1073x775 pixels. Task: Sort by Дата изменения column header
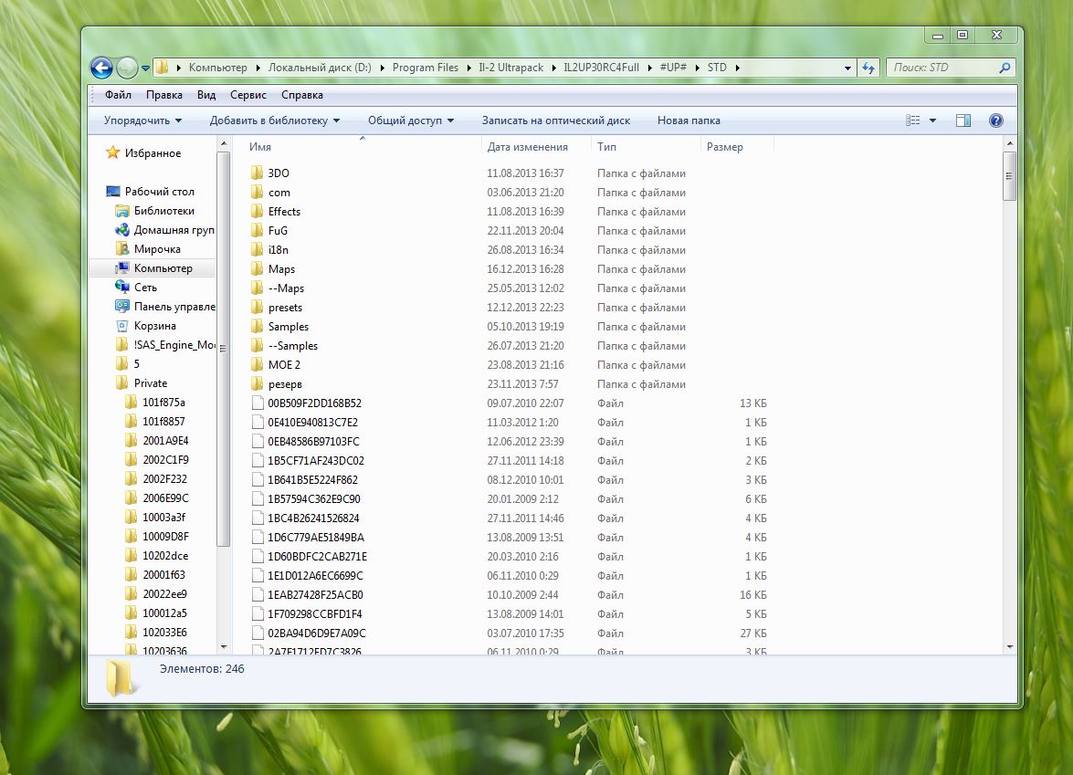tap(528, 147)
